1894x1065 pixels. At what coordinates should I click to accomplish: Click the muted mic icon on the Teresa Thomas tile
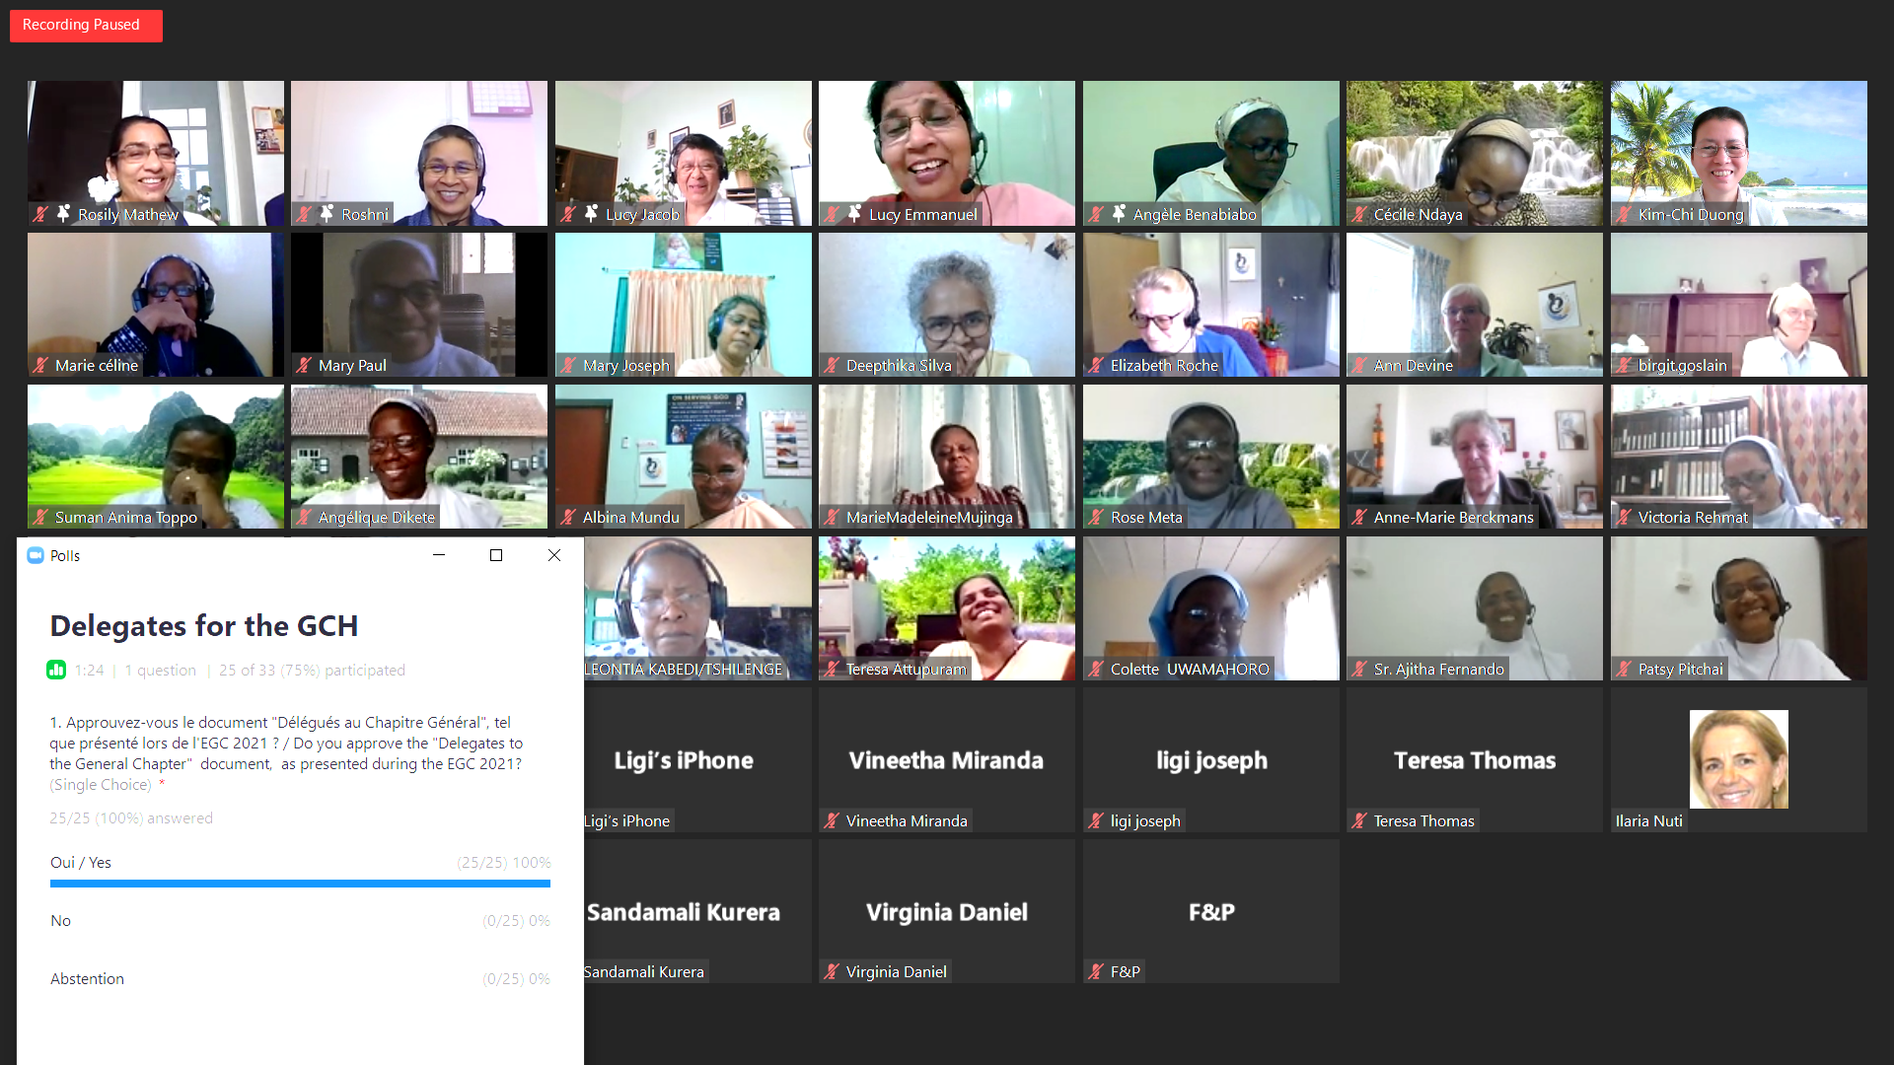1359,820
